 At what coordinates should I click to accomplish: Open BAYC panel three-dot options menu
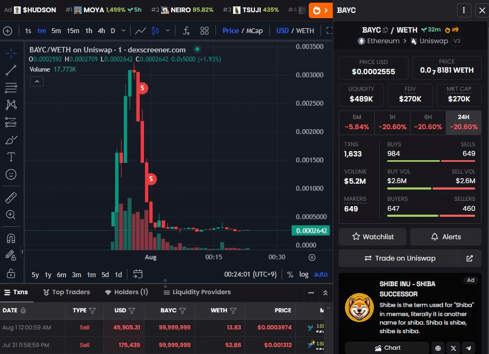tap(464, 10)
